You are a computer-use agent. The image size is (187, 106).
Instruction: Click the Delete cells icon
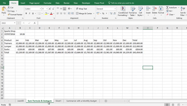[155, 9]
